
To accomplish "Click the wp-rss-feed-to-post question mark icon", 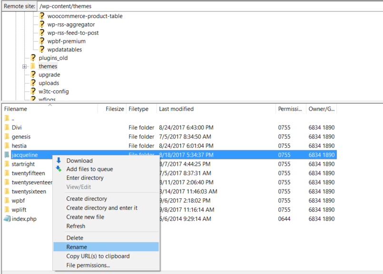I will point(42,32).
